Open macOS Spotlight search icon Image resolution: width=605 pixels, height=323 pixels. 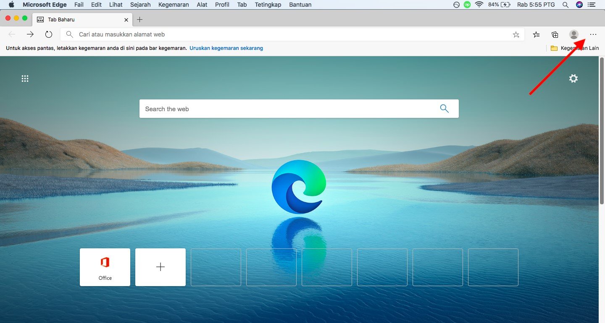pos(566,5)
